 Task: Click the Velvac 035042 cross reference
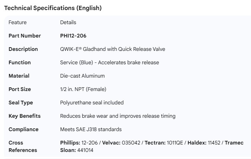[x=121, y=143]
